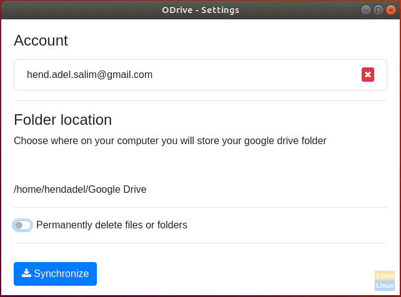
Task: Click the Permanently delete files or folders label
Action: tap(112, 225)
